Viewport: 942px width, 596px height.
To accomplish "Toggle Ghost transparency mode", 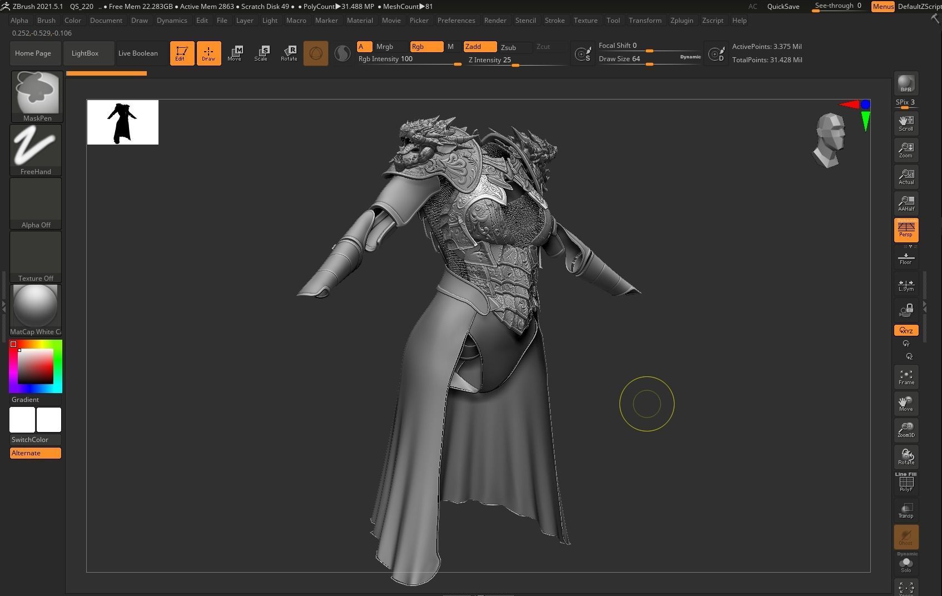I will [x=906, y=537].
